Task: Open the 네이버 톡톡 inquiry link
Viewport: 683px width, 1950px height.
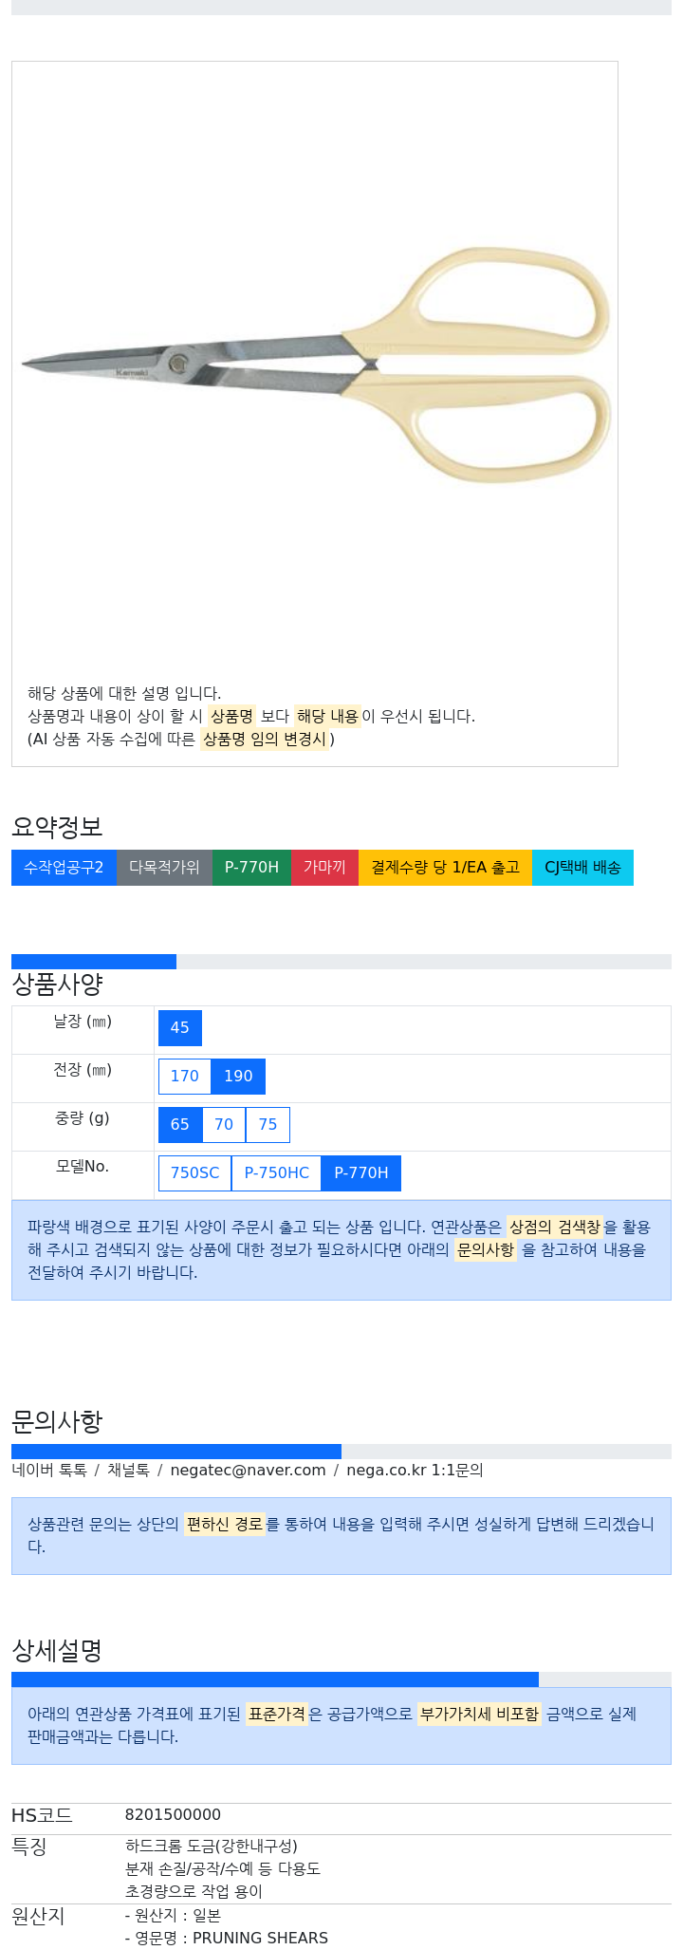Action: click(49, 1471)
